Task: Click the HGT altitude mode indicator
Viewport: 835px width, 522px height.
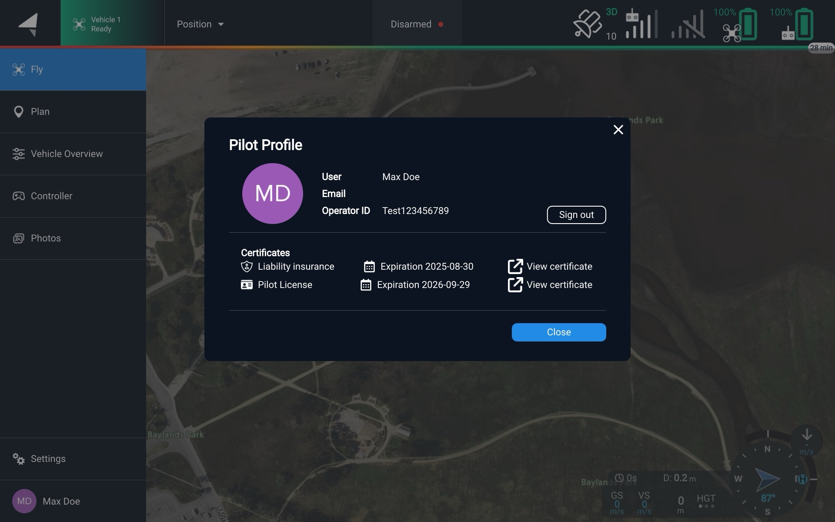Action: point(705,500)
